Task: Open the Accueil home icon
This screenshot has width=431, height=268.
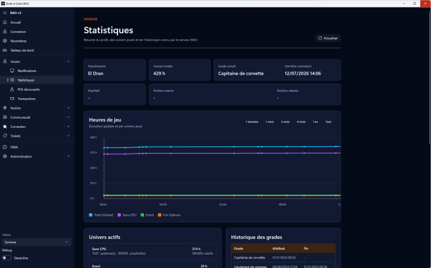Action: pos(5,22)
